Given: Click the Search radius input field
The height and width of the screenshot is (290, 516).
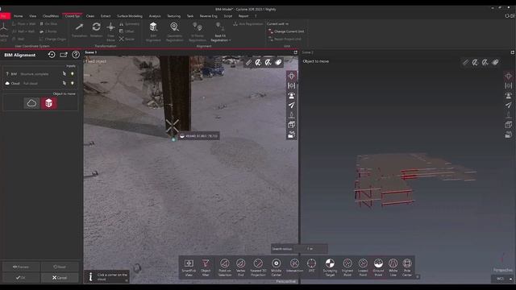Looking at the screenshot, I should 310,249.
